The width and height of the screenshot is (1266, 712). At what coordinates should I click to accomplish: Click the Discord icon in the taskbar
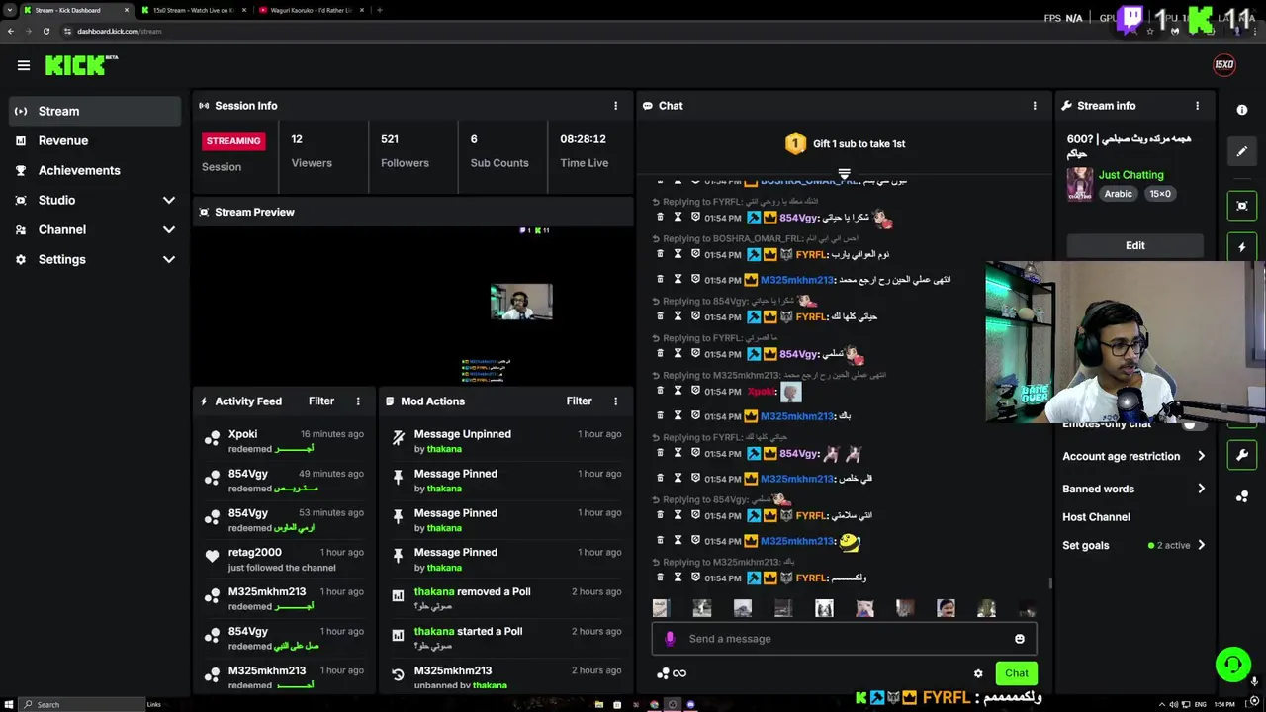(690, 704)
